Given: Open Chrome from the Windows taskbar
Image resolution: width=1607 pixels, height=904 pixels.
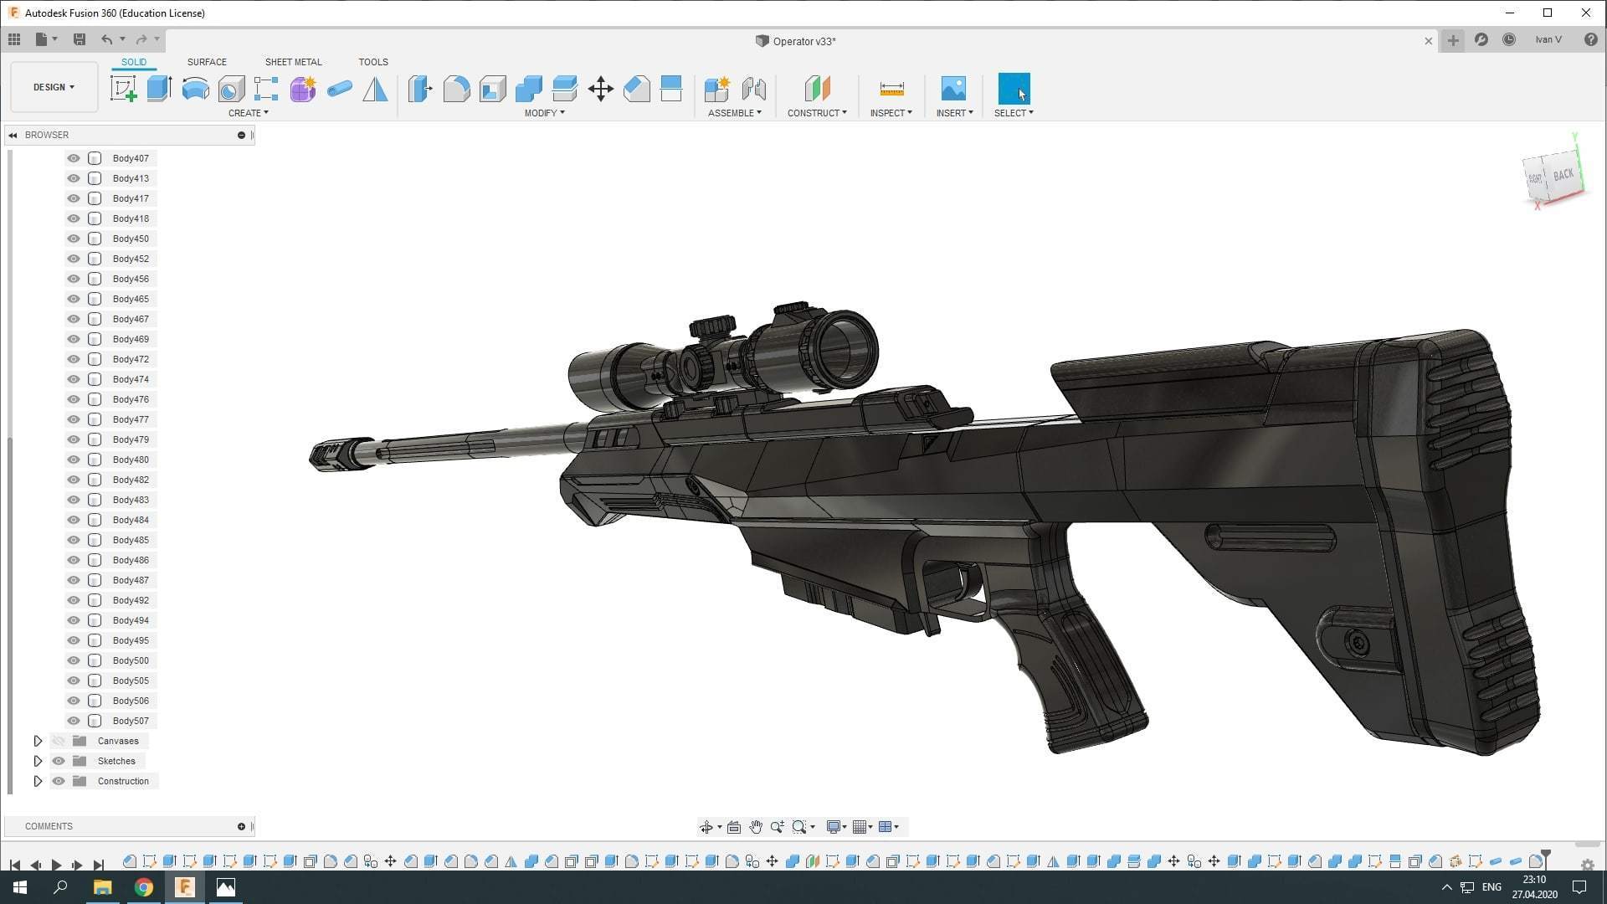Looking at the screenshot, I should click(x=144, y=887).
